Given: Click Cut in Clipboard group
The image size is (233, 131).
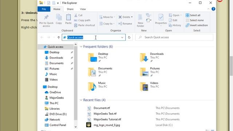Looking at the screenshot, I should tap(78, 15).
